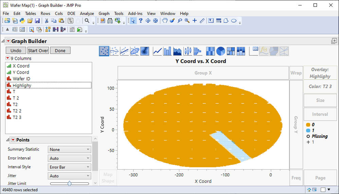The image size is (339, 194).
Task: Click the Group X drop zone
Action: 203,73
